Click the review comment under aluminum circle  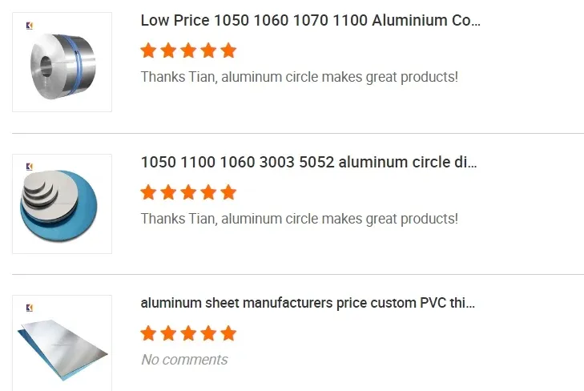(299, 218)
